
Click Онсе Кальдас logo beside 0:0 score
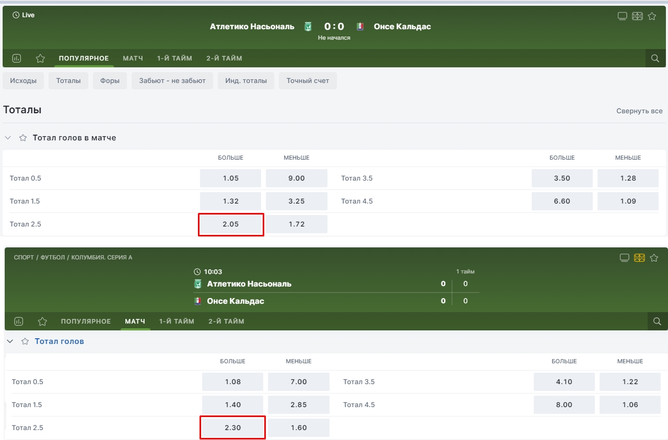360,27
